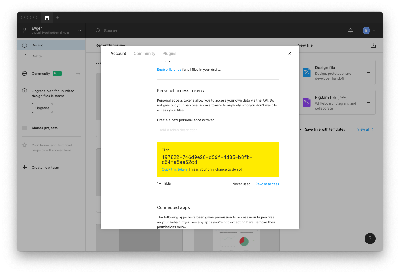Screen dimensions: 400x274
Task: Click the arrow next to Community Beta
Action: [78, 74]
